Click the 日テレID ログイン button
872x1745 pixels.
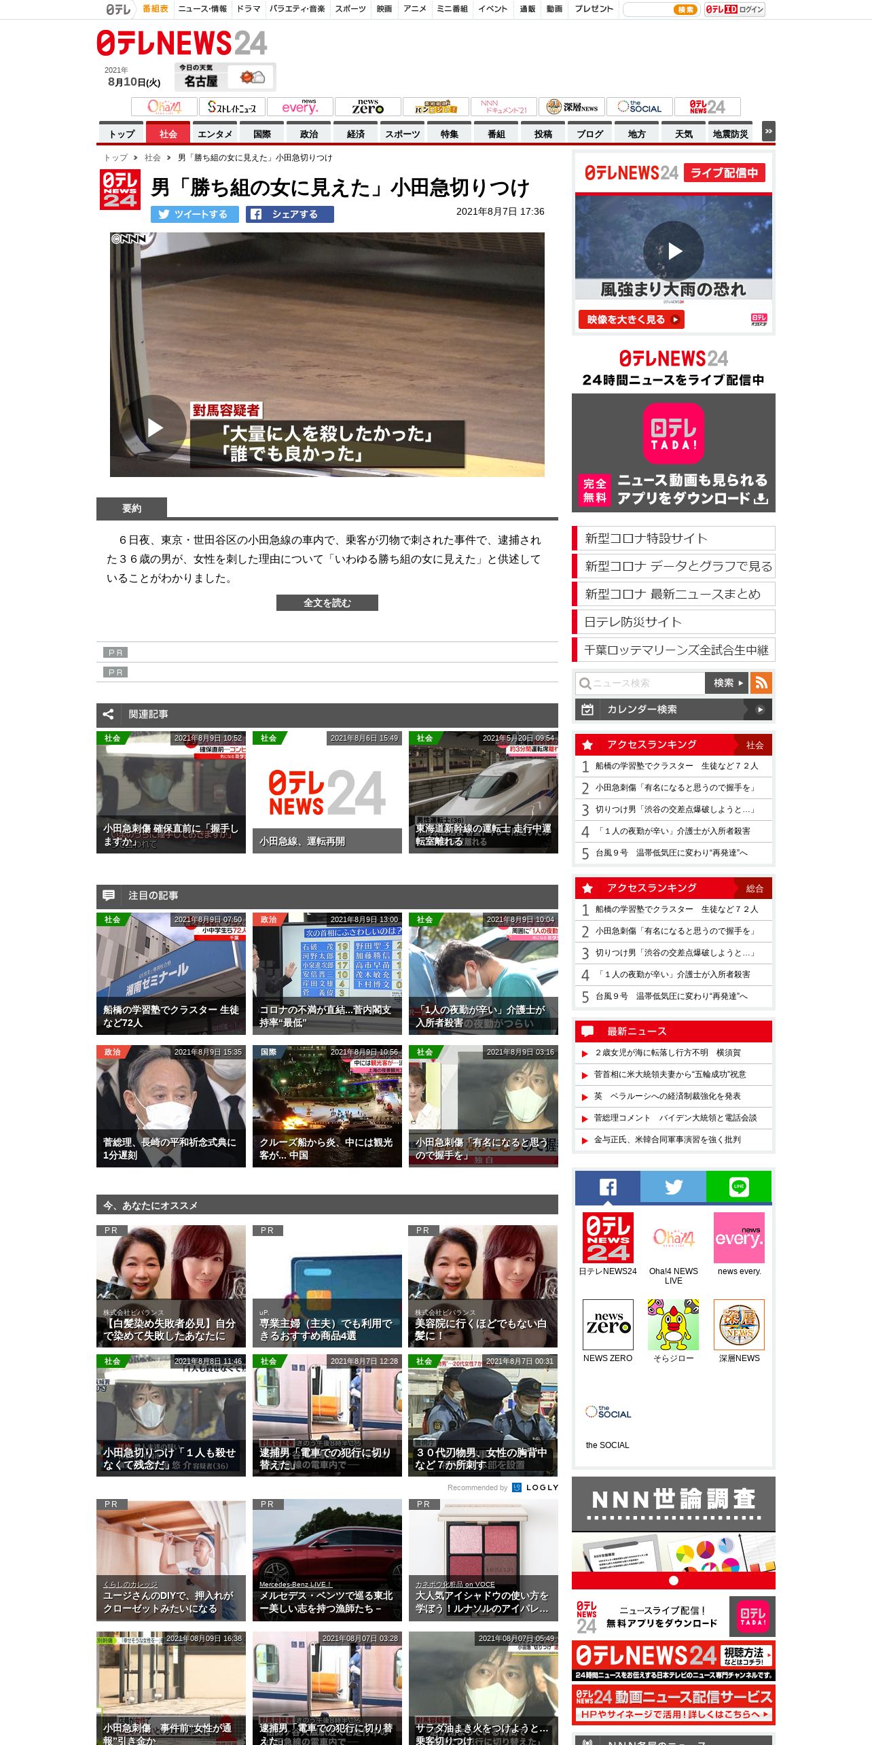click(735, 10)
